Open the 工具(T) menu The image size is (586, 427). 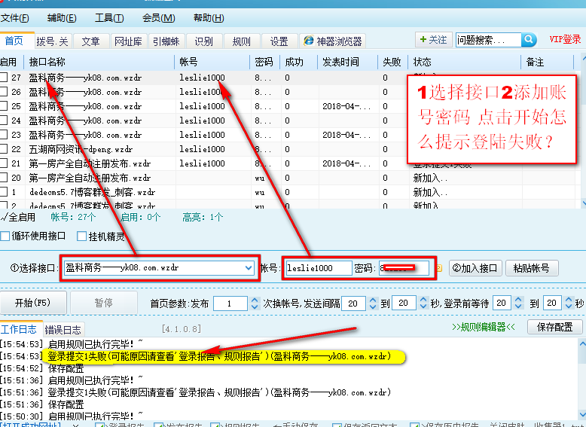109,18
